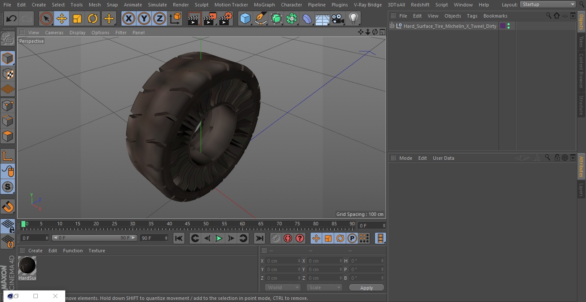The height and width of the screenshot is (302, 586).
Task: Toggle object visibility dots
Action: pyautogui.click(x=508, y=26)
